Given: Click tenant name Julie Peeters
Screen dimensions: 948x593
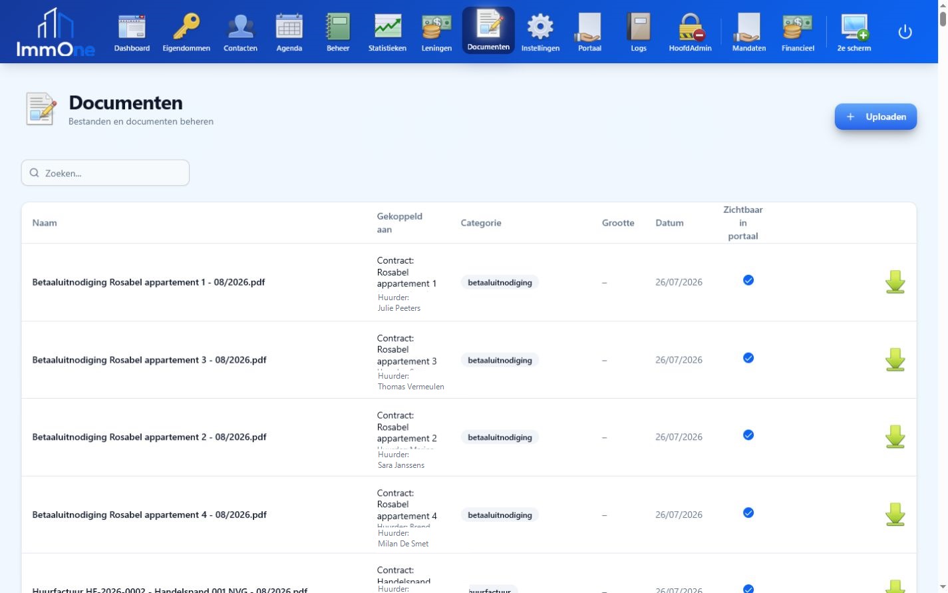Looking at the screenshot, I should (x=399, y=308).
